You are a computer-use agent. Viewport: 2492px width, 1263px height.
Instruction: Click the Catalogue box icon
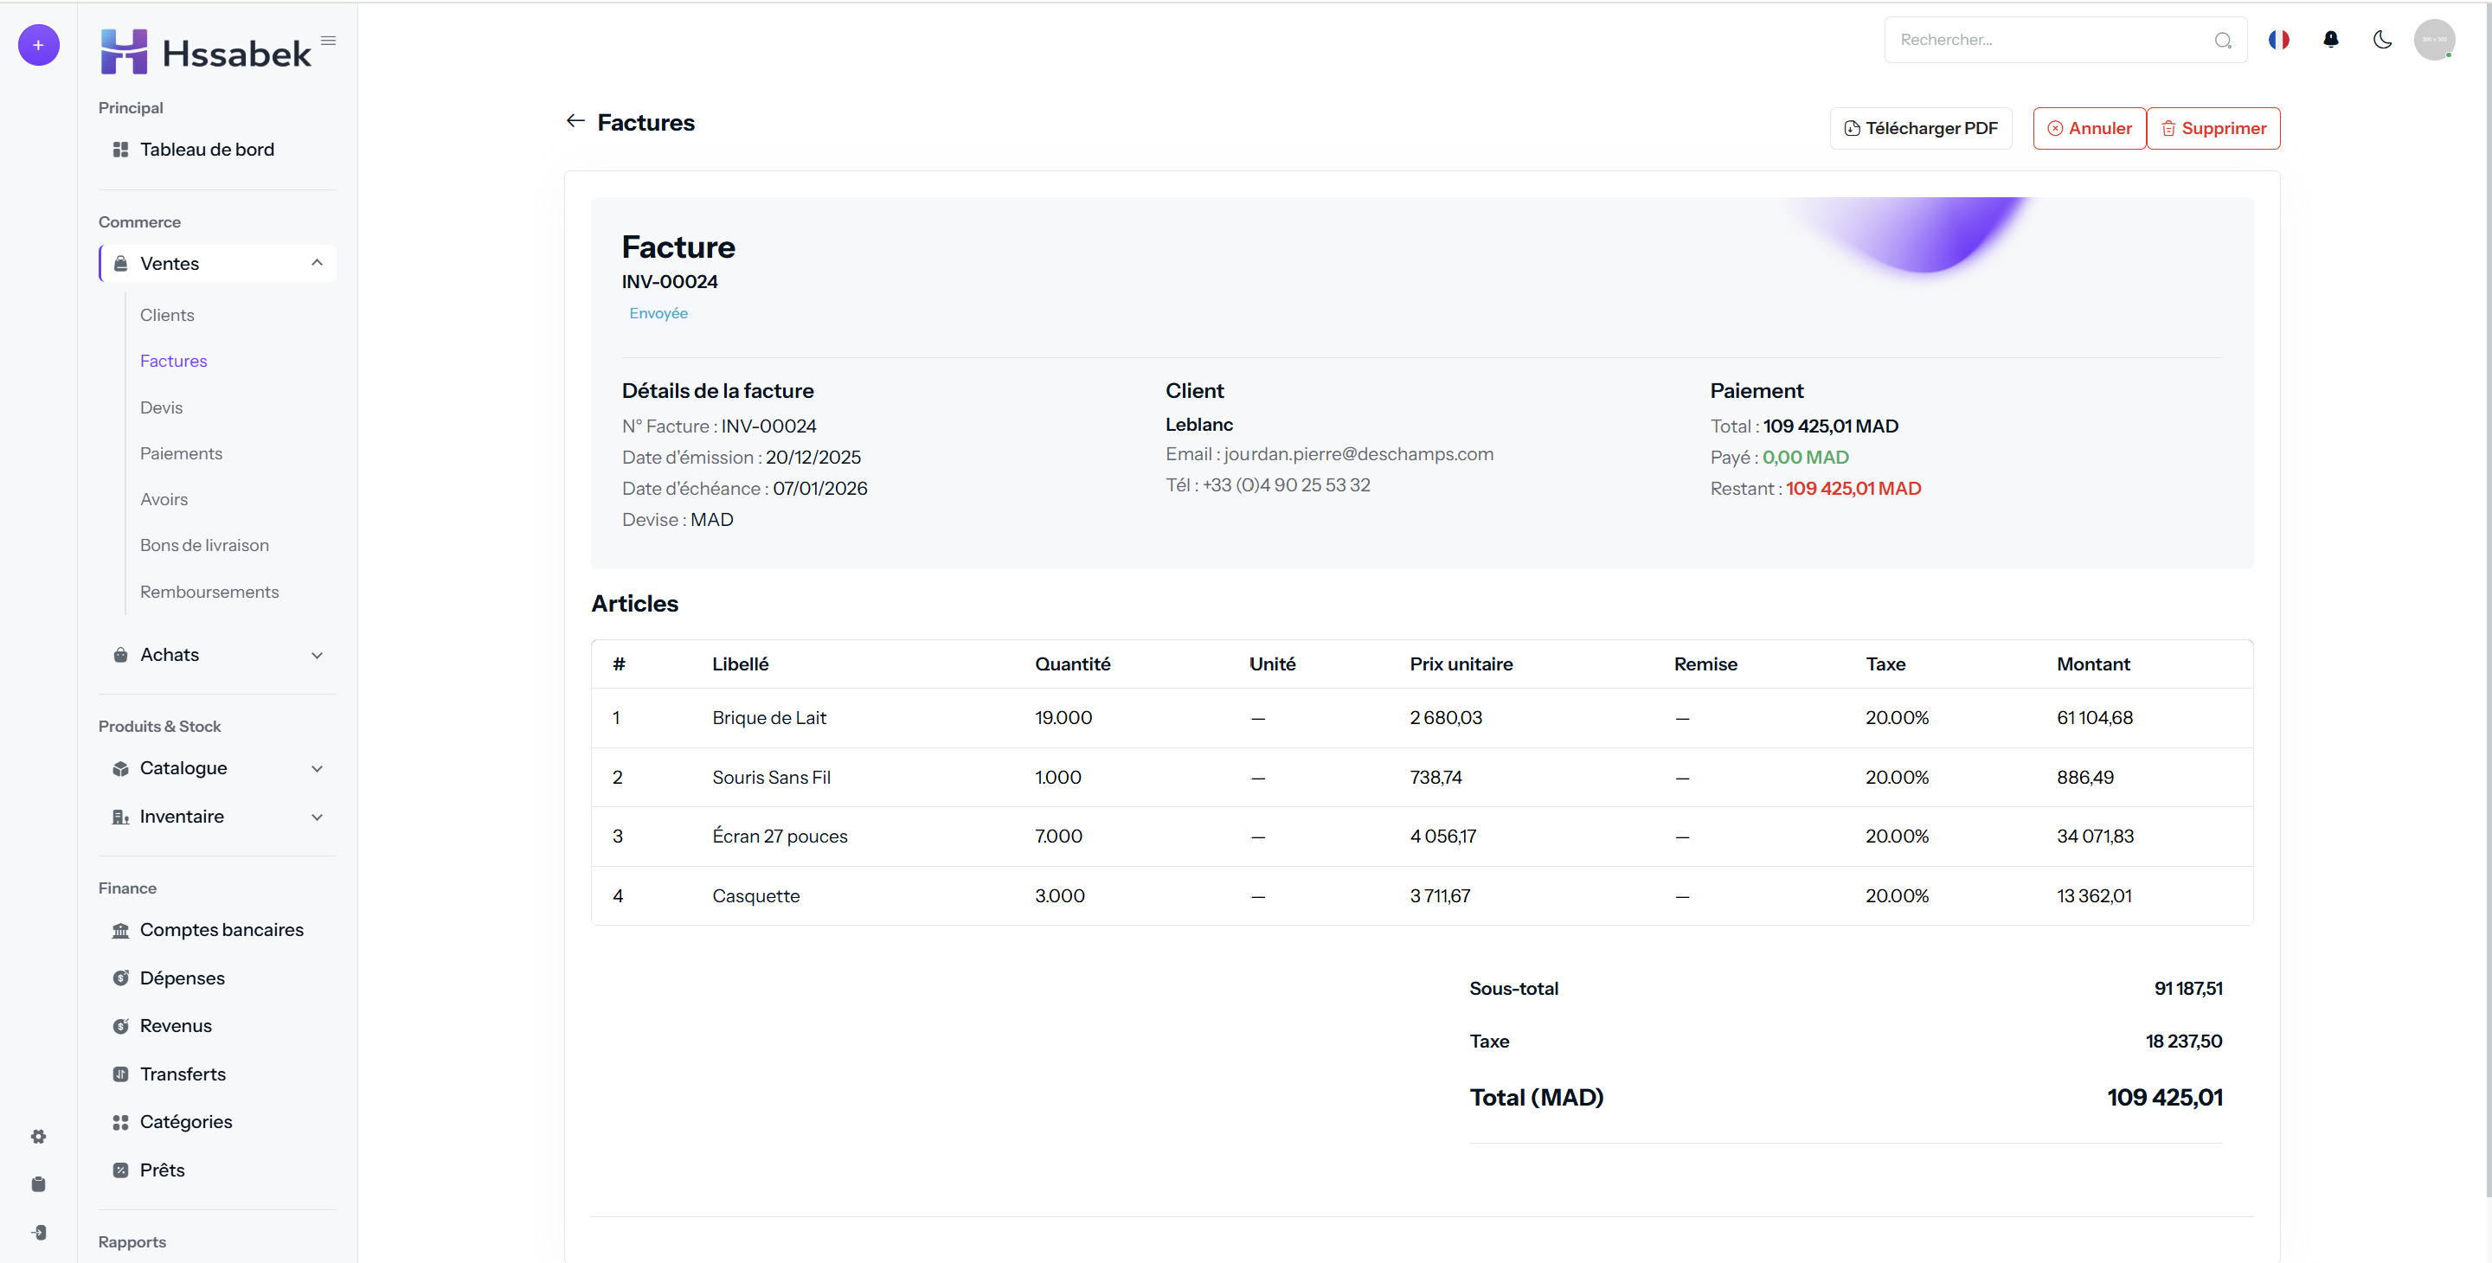coord(120,769)
